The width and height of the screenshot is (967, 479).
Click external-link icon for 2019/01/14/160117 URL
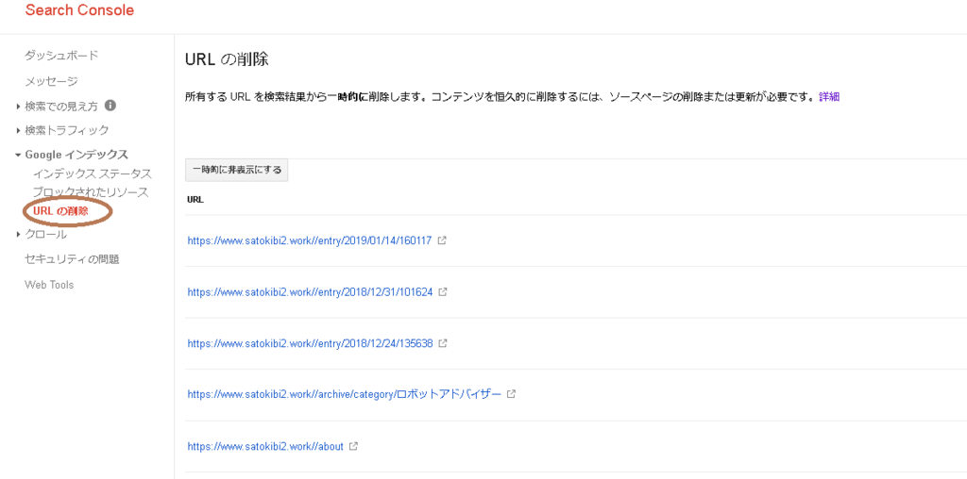442,240
